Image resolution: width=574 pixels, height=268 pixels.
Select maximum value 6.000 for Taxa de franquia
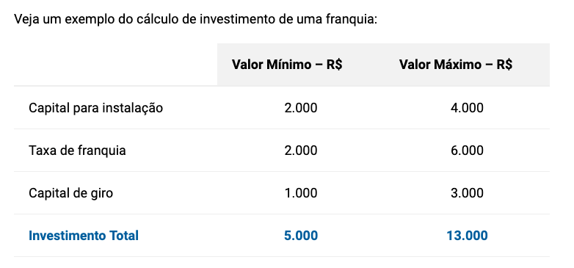pyautogui.click(x=467, y=151)
